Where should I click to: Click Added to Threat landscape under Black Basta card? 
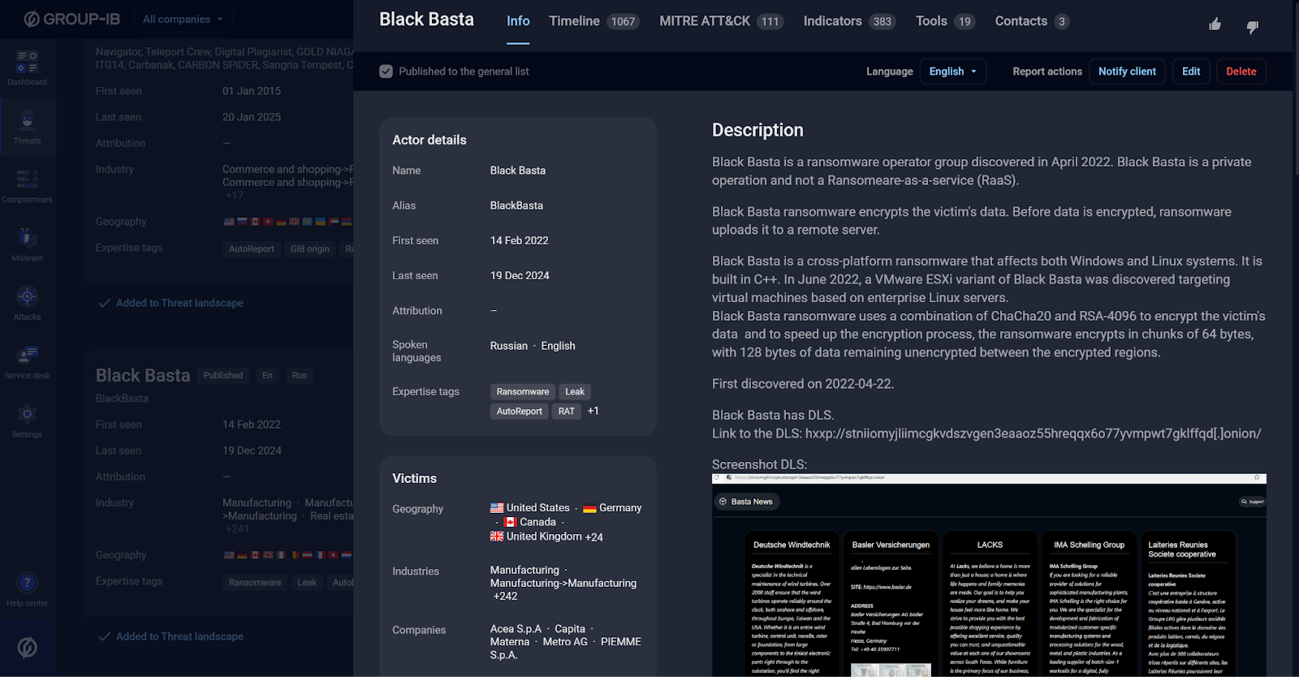(170, 636)
